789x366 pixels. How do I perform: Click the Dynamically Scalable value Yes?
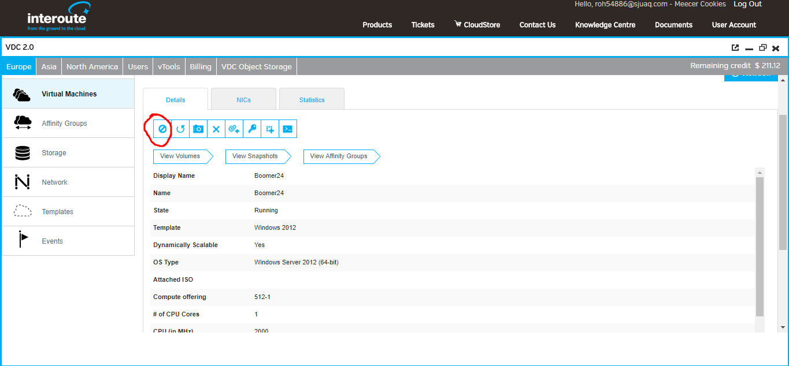(260, 245)
